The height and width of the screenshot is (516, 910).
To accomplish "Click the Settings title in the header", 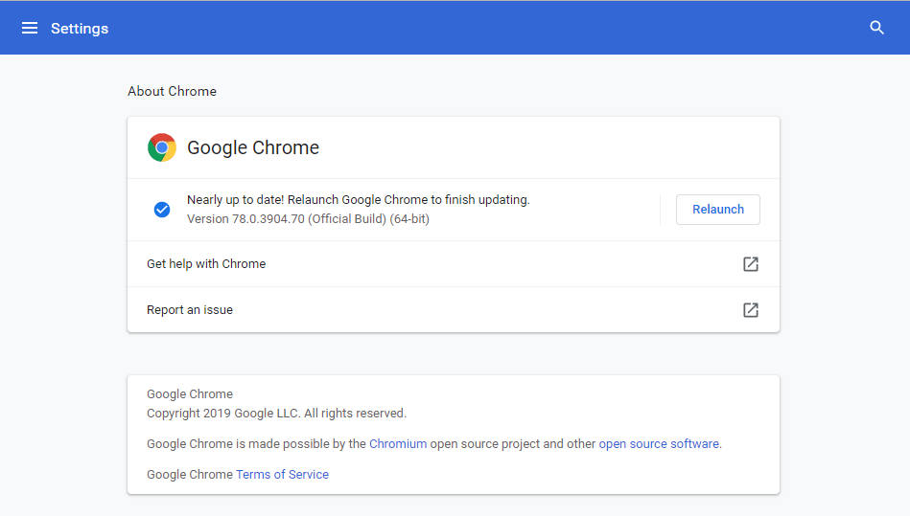I will tap(80, 29).
